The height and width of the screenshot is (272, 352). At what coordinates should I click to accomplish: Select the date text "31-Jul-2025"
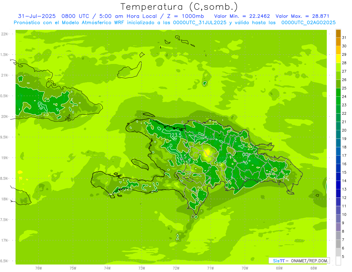(x=37, y=16)
